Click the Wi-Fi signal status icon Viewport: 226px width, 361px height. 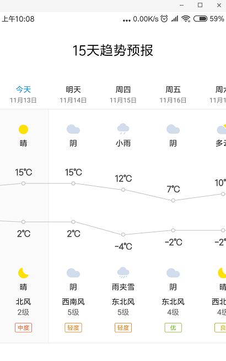click(186, 19)
